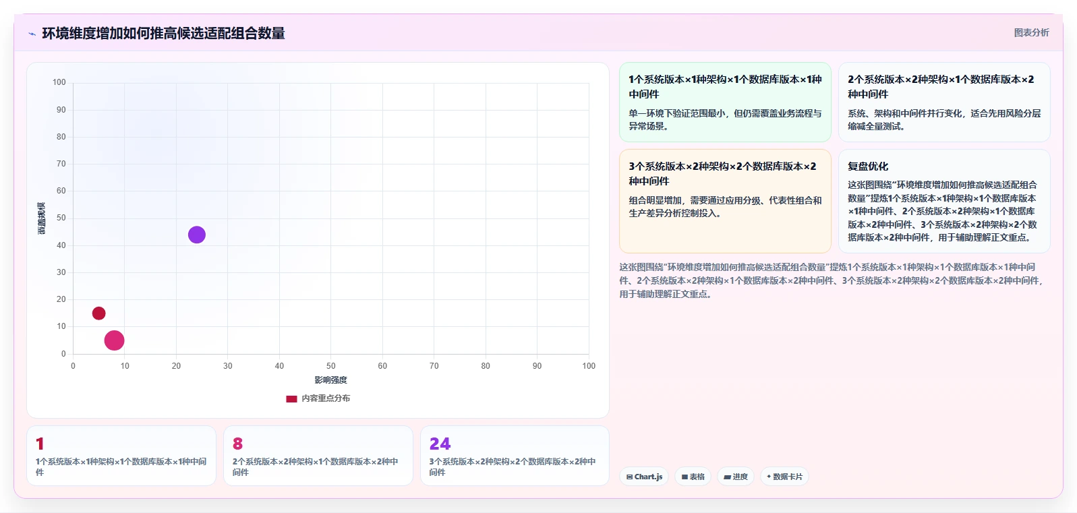Click the icon in the 表格 tag
Image resolution: width=1077 pixels, height=513 pixels.
tap(685, 477)
